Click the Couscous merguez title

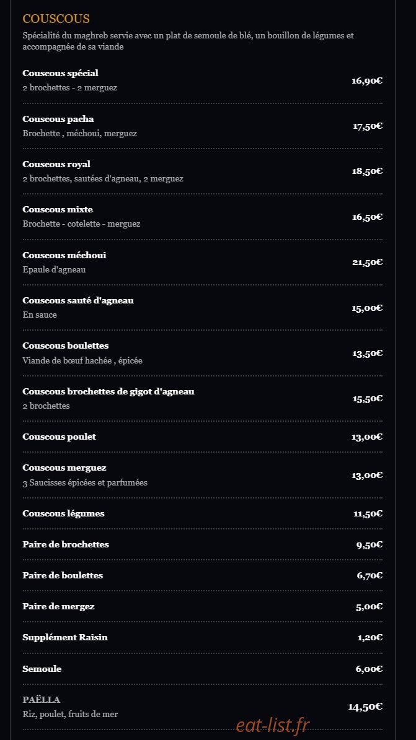(64, 468)
